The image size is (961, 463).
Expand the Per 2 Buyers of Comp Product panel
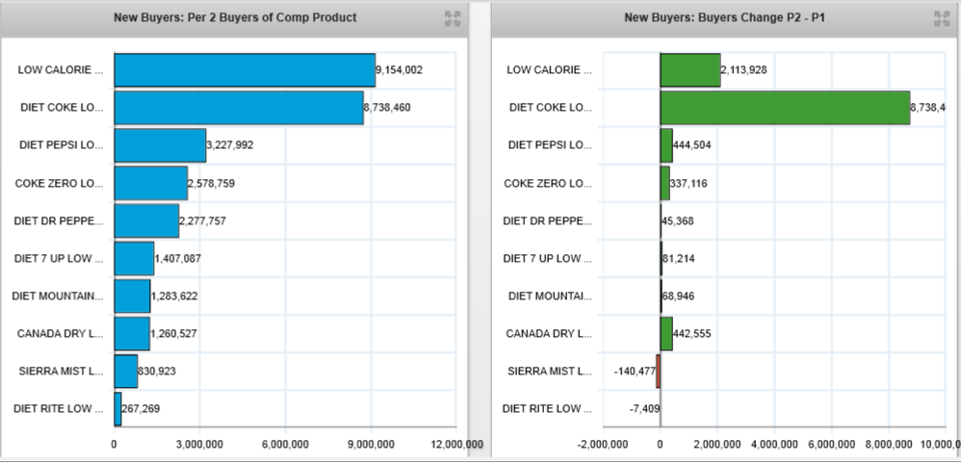[453, 18]
